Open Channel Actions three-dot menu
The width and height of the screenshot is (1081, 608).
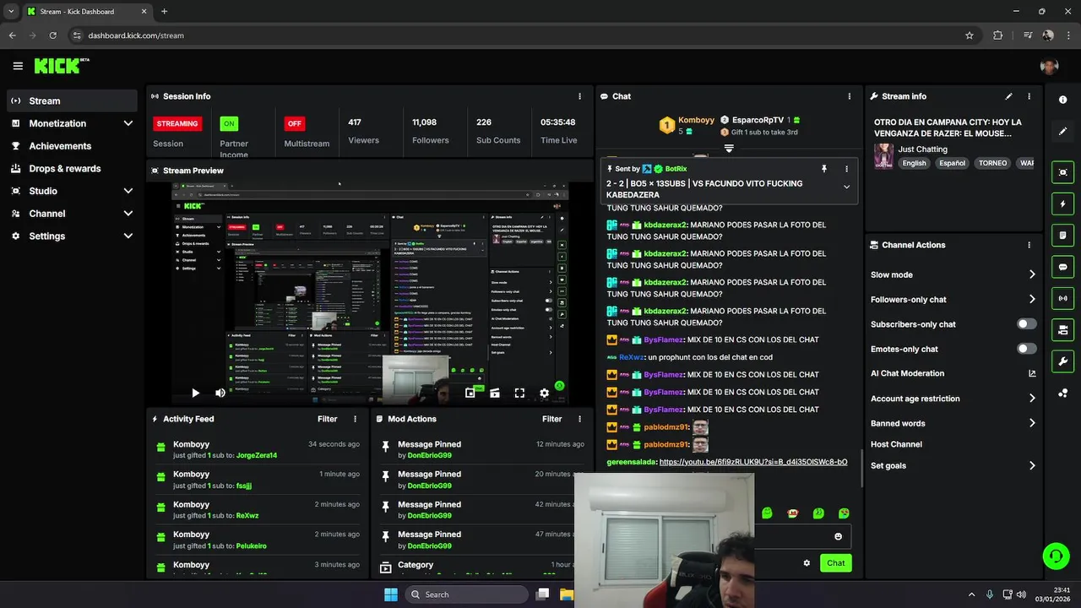click(x=1029, y=245)
